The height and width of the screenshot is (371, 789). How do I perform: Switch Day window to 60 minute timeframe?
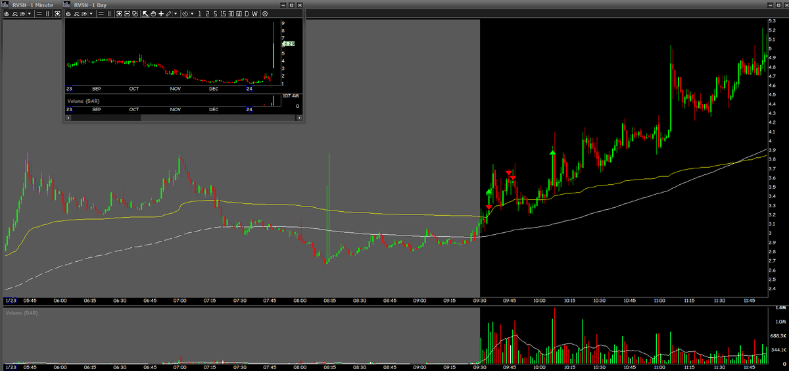pos(239,13)
